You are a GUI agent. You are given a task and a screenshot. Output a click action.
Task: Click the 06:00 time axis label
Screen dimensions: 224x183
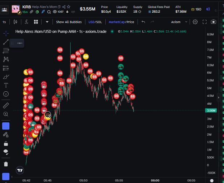[x=155, y=180]
